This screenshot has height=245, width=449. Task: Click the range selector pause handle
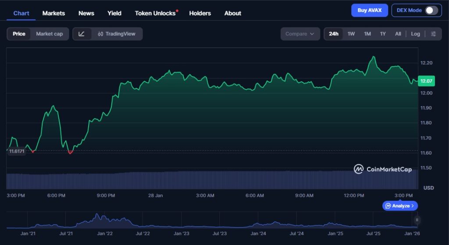coord(417,220)
